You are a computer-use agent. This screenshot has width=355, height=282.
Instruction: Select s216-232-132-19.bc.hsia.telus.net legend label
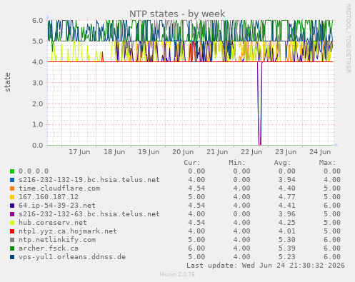(x=89, y=180)
